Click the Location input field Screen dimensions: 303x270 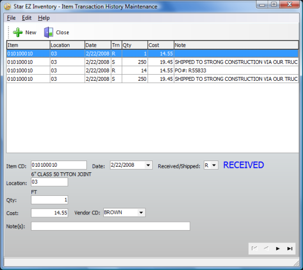(x=49, y=182)
